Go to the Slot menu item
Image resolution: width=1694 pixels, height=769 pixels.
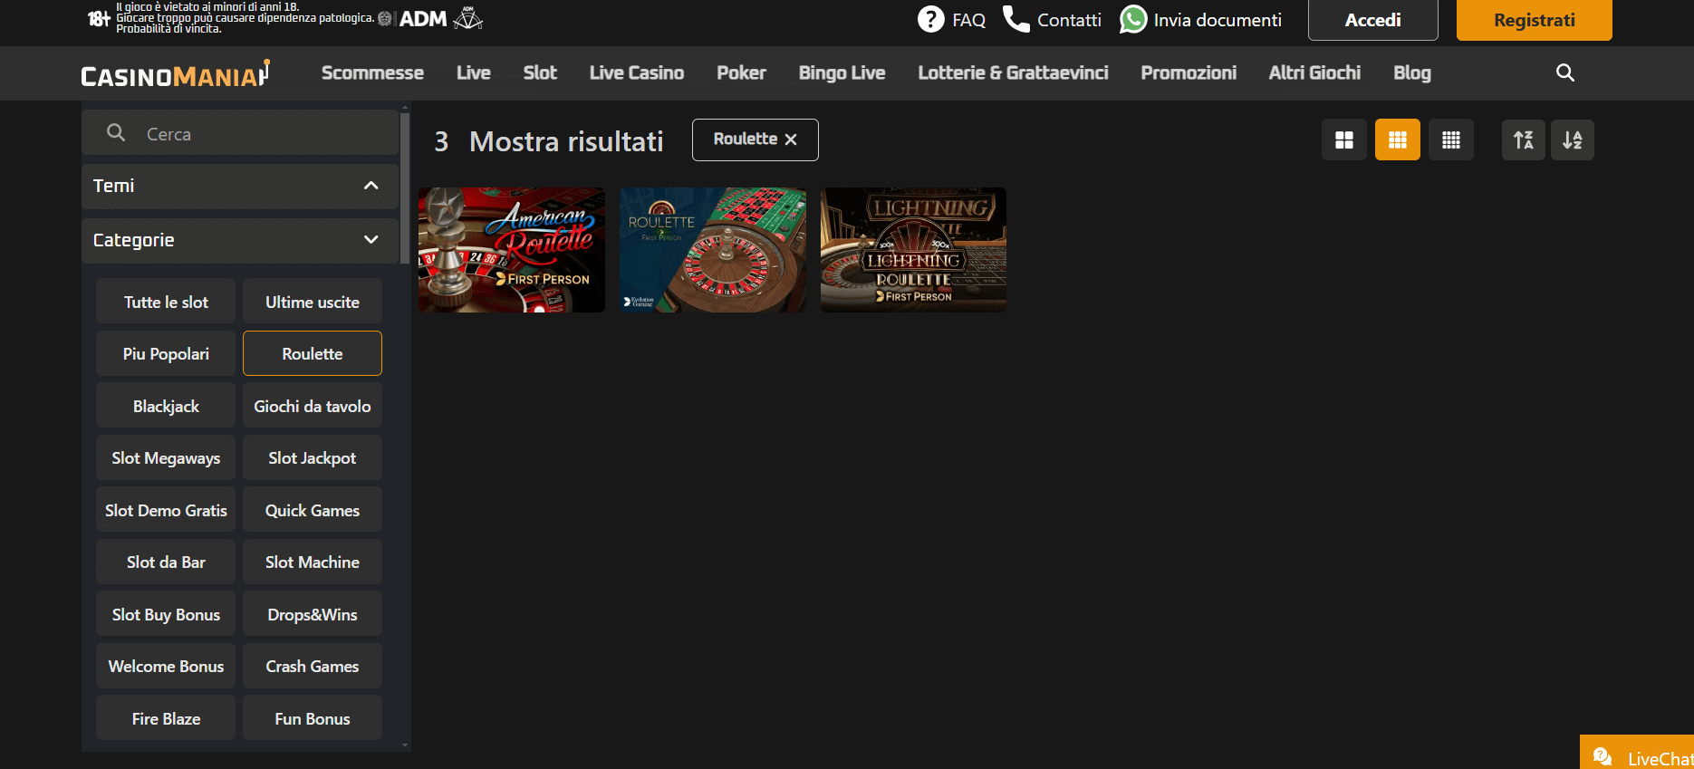coord(540,72)
